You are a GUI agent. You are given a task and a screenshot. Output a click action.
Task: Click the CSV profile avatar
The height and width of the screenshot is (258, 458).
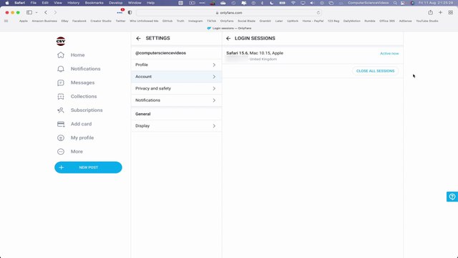61,42
